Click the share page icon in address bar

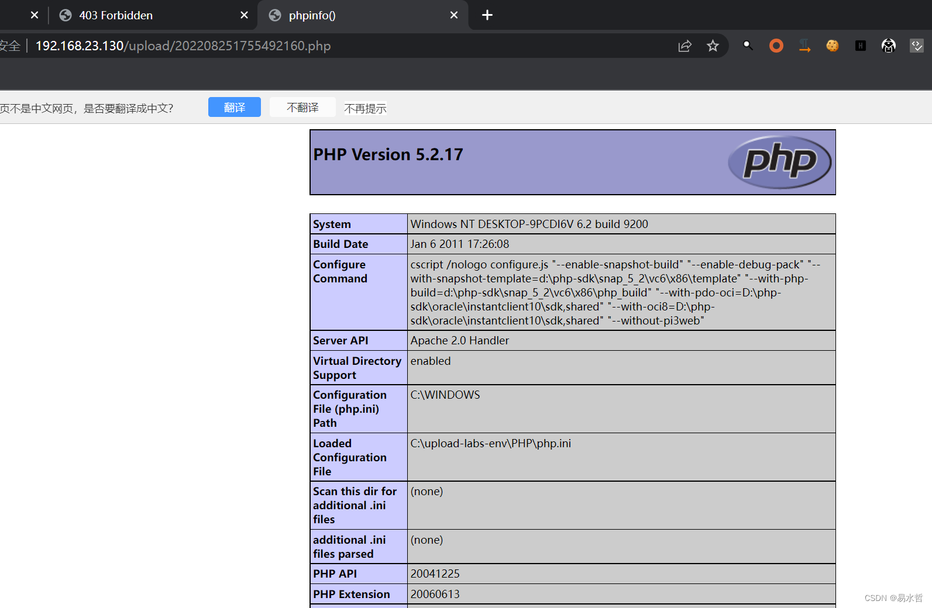pyautogui.click(x=685, y=46)
